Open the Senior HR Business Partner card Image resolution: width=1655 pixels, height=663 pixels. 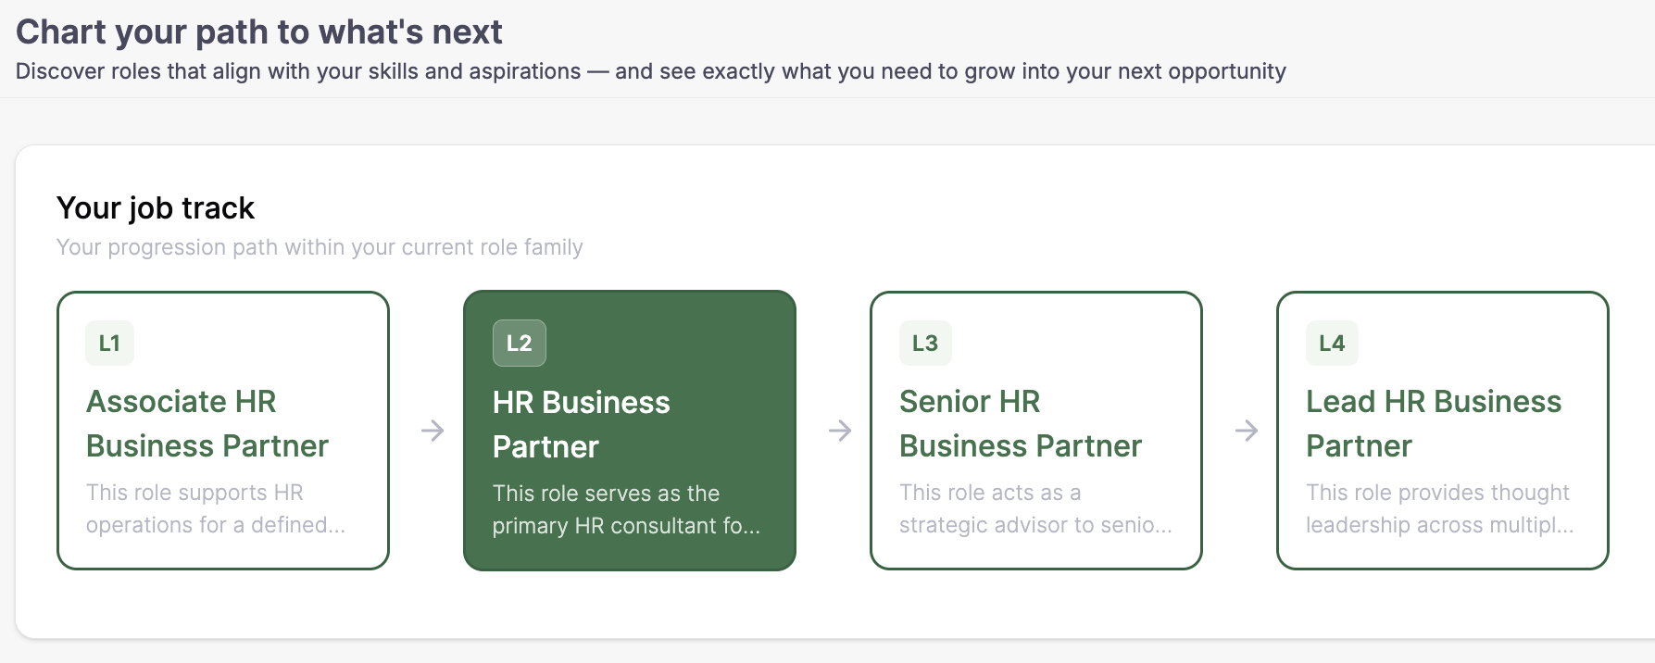1036,431
